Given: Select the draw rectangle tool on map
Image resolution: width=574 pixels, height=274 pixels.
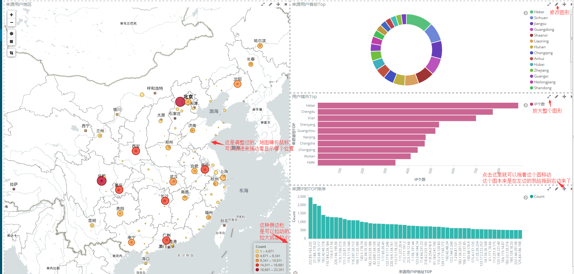Looking at the screenshot, I should click(x=11, y=42).
